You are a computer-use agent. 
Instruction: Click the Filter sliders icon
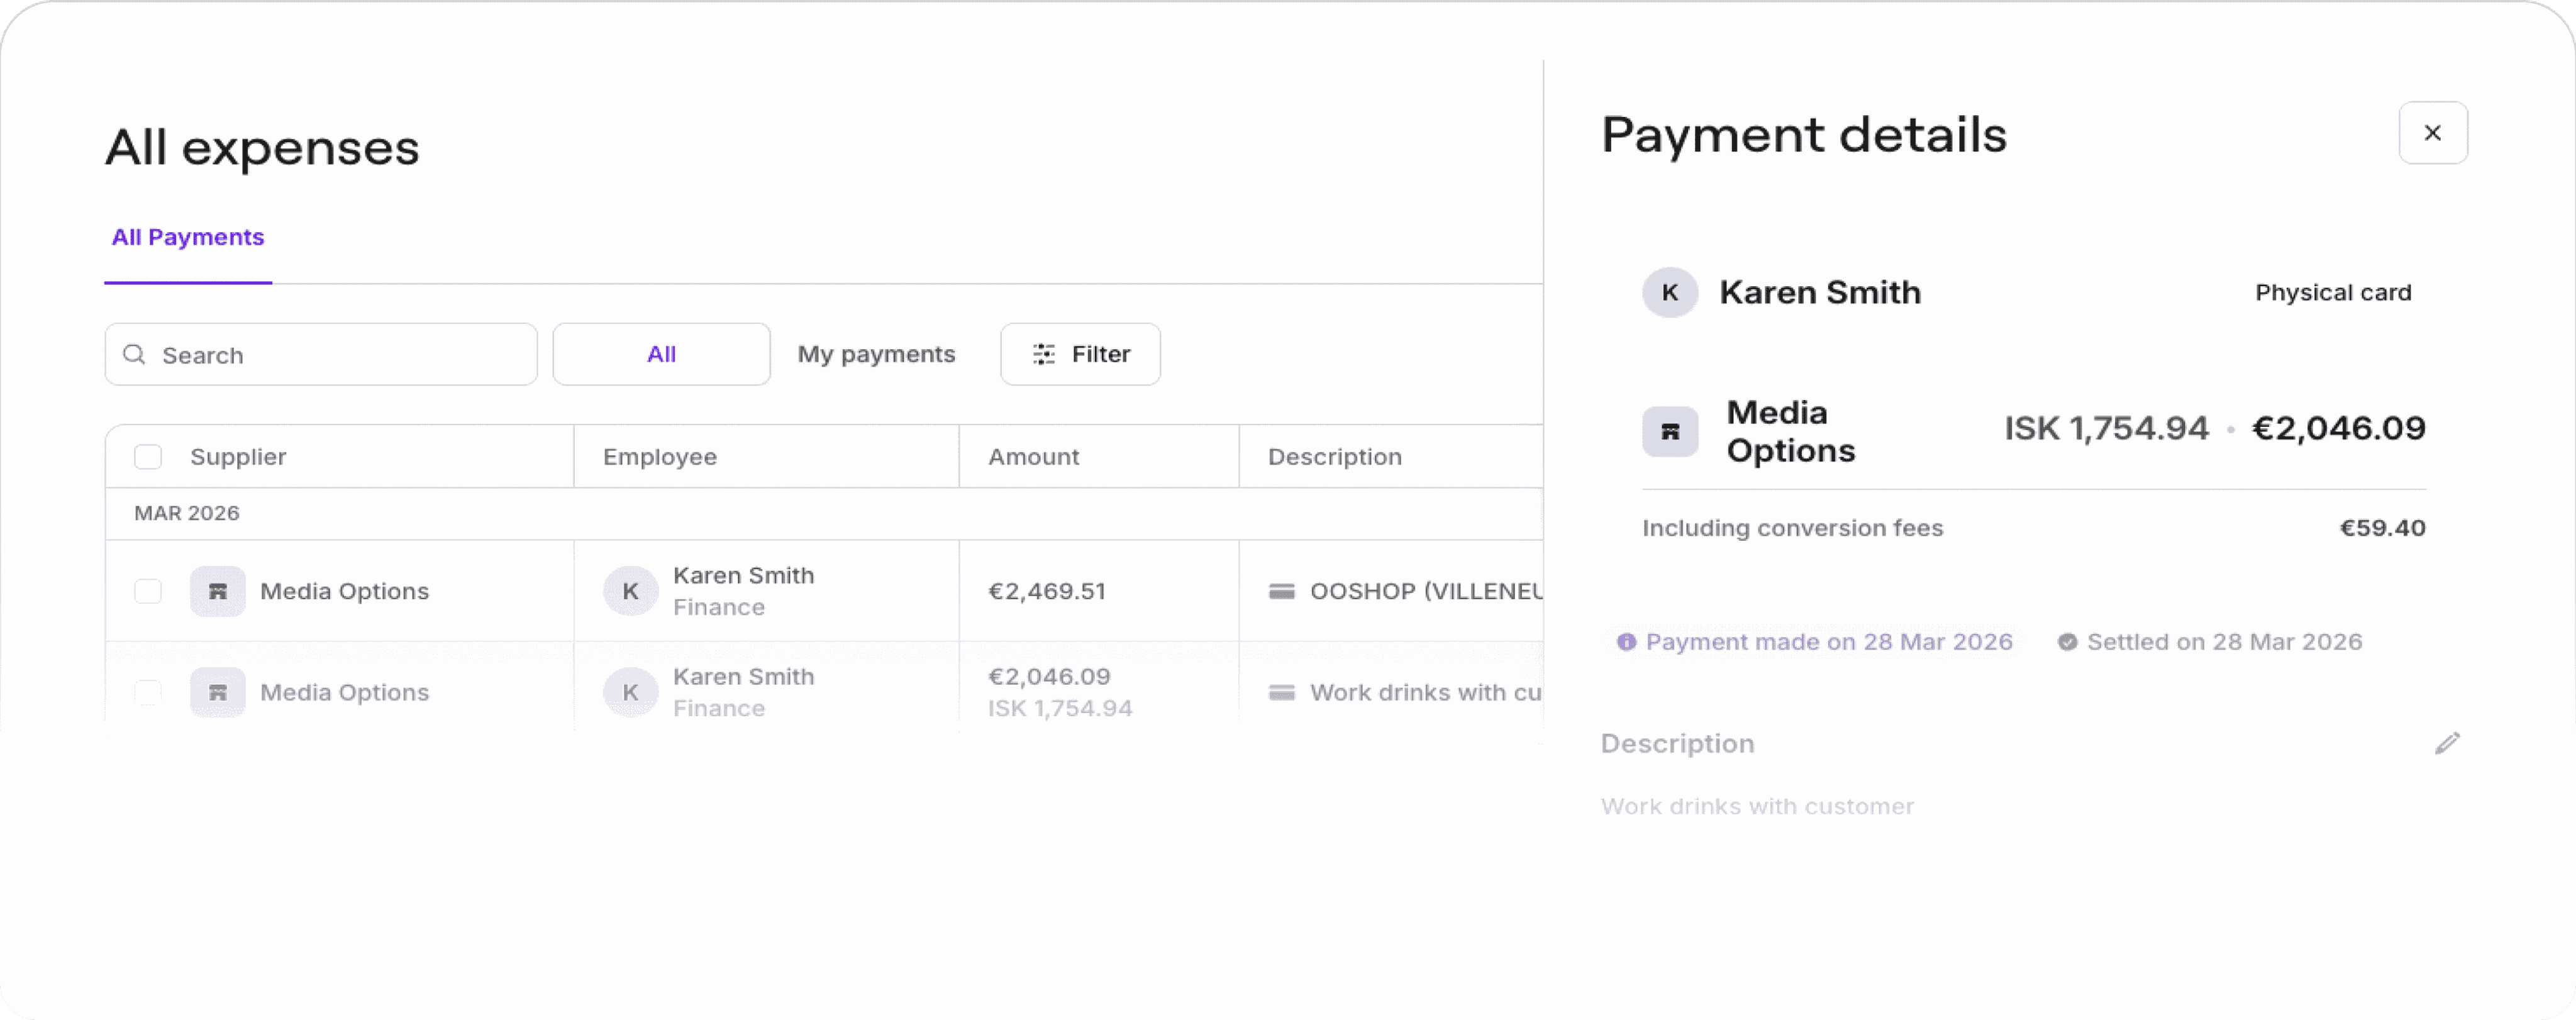tap(1043, 354)
